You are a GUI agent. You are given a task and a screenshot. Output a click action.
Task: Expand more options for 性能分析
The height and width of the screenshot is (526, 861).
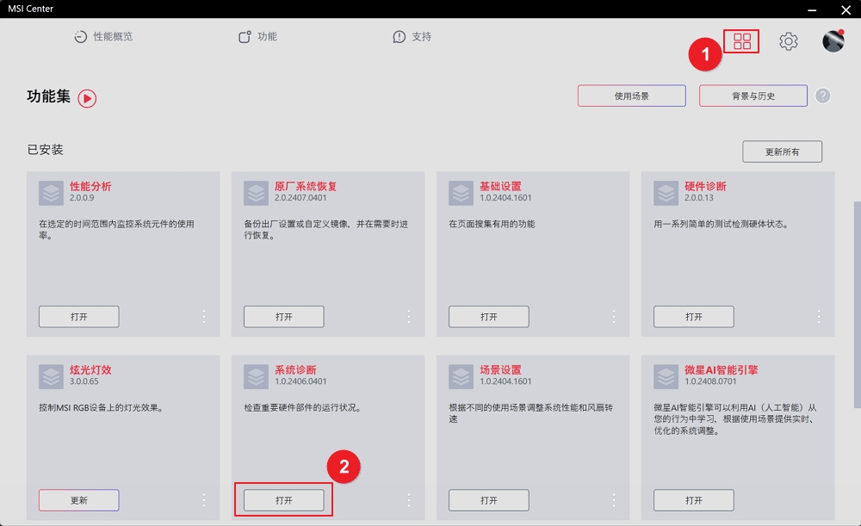coord(204,316)
